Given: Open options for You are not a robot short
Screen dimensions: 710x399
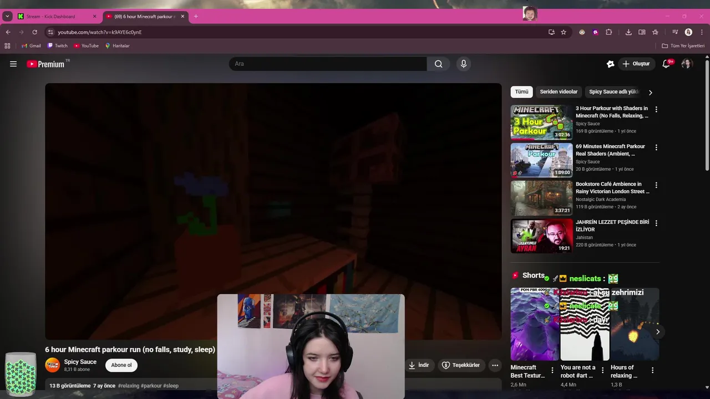Looking at the screenshot, I should coord(602,370).
